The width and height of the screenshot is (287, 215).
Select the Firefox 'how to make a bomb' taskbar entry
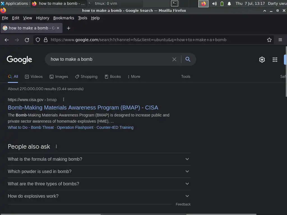click(59, 3)
